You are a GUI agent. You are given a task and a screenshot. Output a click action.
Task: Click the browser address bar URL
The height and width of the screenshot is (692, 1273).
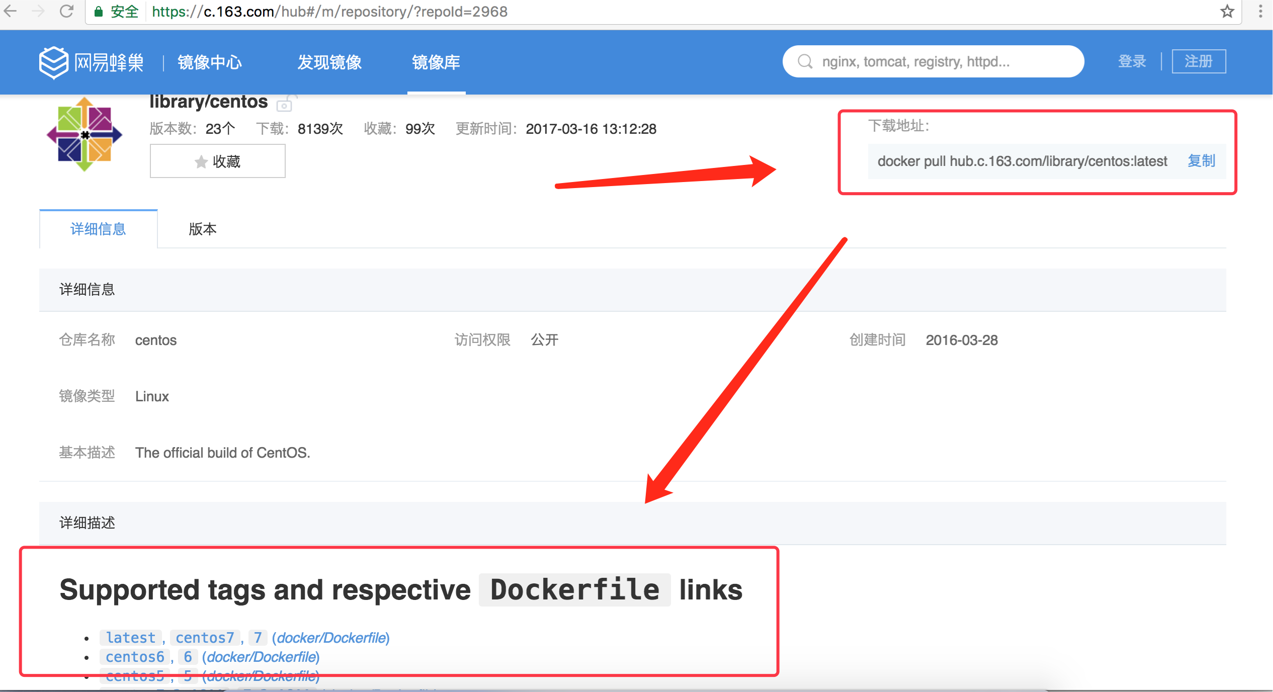coord(329,12)
